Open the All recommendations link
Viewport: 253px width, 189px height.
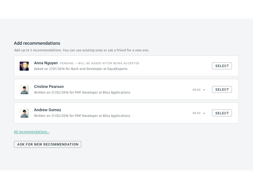pyautogui.click(x=31, y=132)
